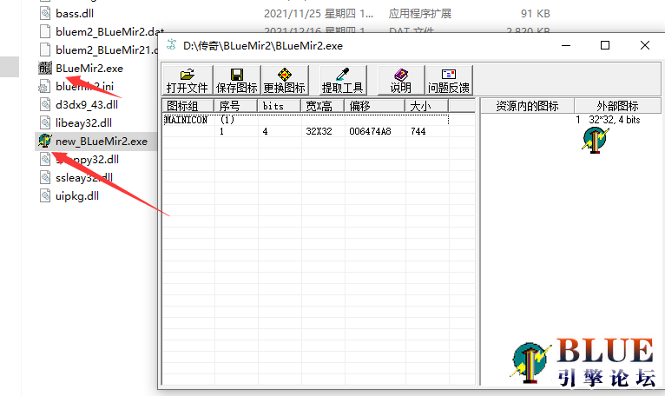The height and width of the screenshot is (396, 665).
Task: Minimize the BLueMir2.exe icon tool window
Action: (566, 45)
